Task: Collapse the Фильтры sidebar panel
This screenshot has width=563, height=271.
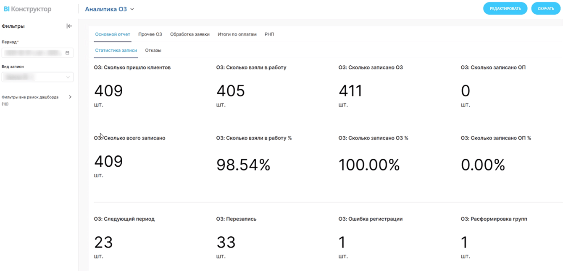Action: [x=69, y=26]
